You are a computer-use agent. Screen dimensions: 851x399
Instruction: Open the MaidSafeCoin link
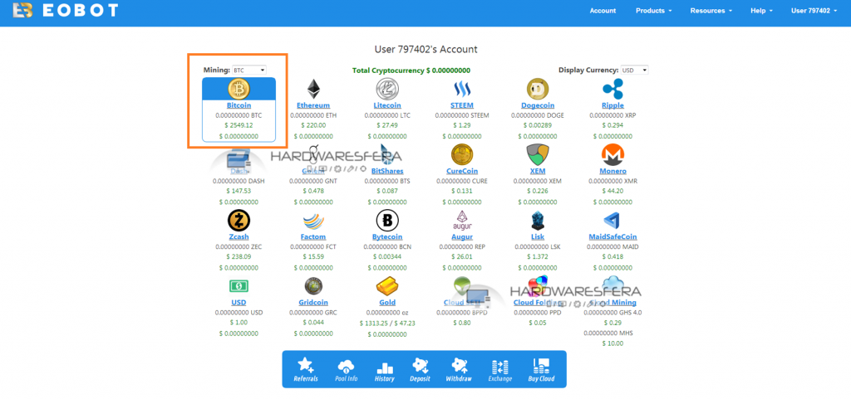pyautogui.click(x=612, y=237)
